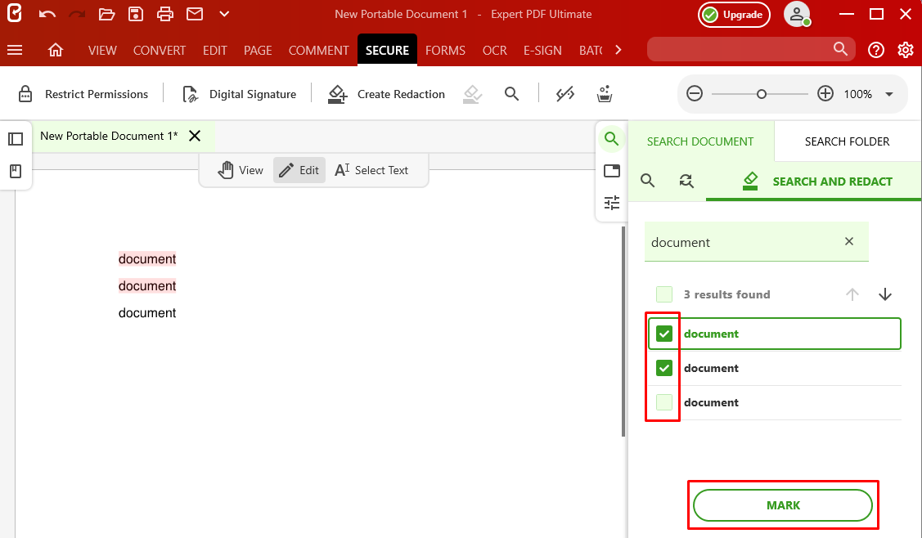Screen dimensions: 922x538
Task: Print the document with the printer icon
Action: point(165,14)
